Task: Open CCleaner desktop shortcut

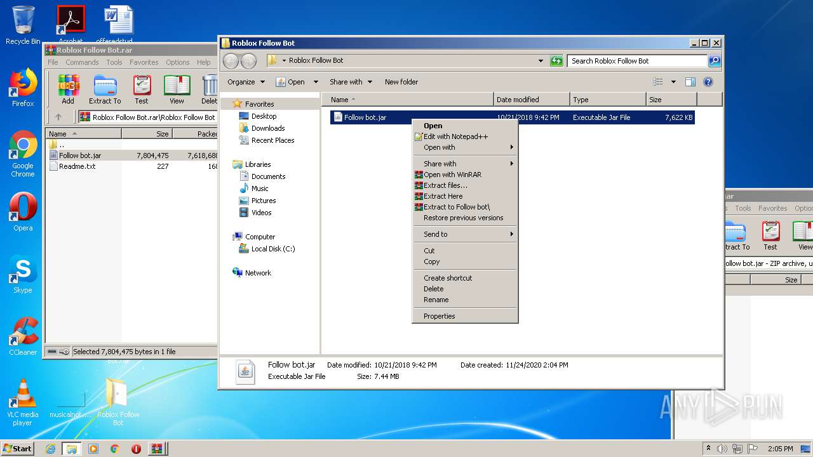Action: 23,336
